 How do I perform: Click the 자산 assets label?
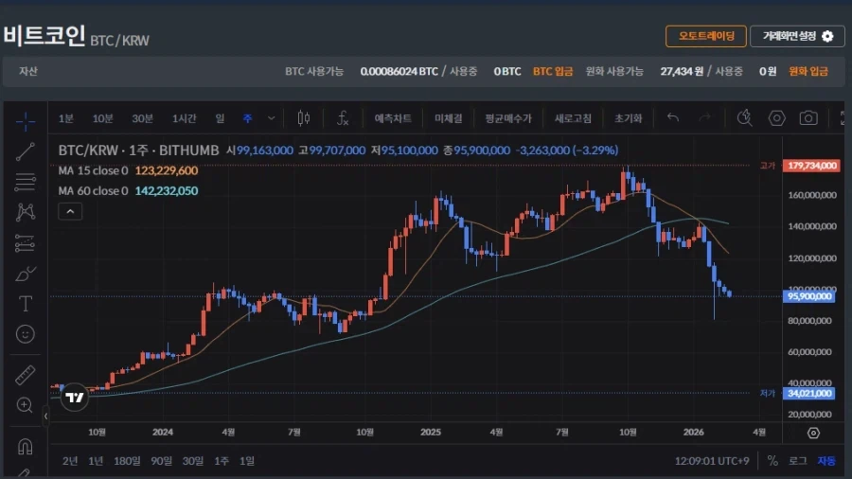coord(28,71)
